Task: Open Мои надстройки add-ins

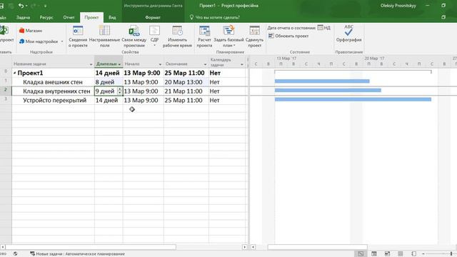Action: 39,41
